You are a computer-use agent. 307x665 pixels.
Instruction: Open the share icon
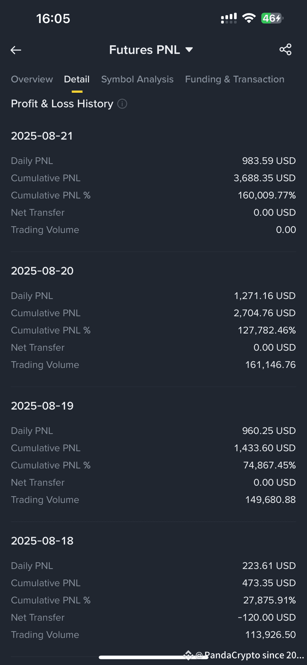285,49
